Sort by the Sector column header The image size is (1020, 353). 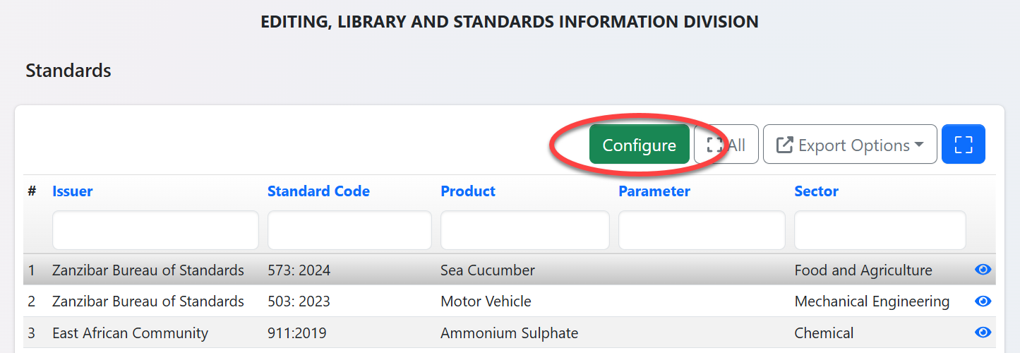816,191
